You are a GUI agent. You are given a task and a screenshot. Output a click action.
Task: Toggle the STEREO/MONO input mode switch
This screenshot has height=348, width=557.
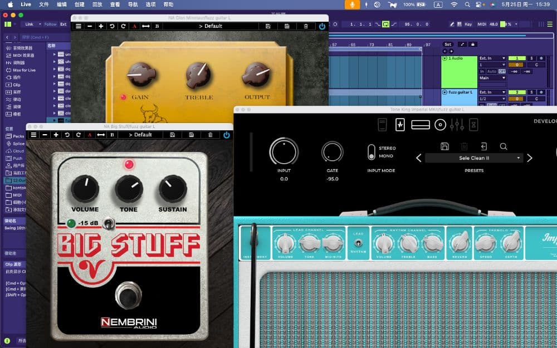371,152
